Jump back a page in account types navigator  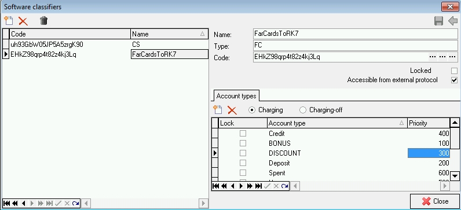(224, 186)
